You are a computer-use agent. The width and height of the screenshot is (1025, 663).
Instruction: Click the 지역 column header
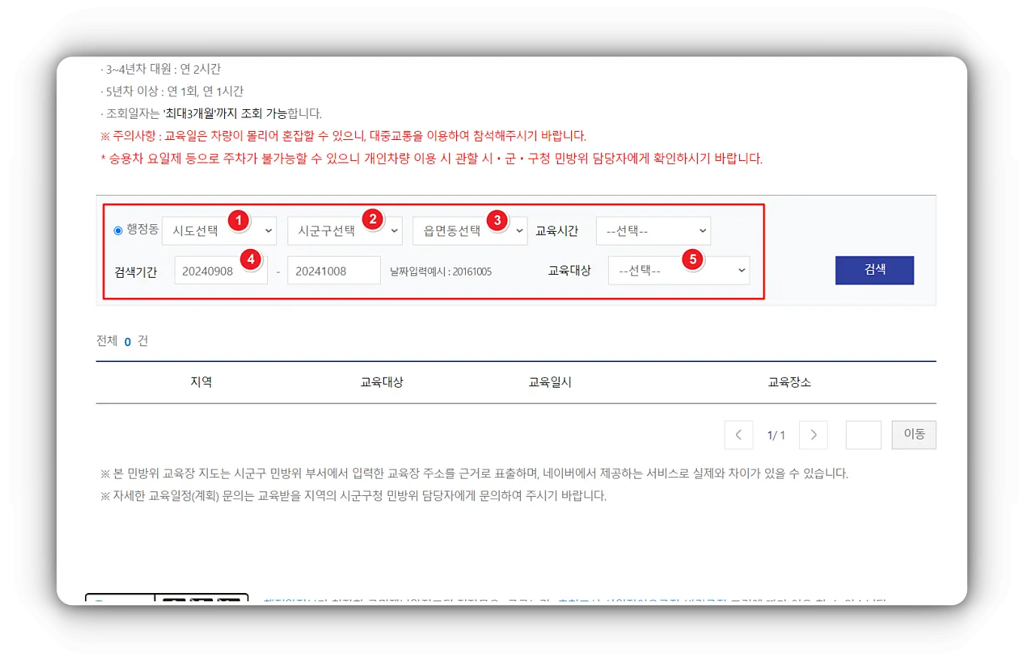click(201, 382)
